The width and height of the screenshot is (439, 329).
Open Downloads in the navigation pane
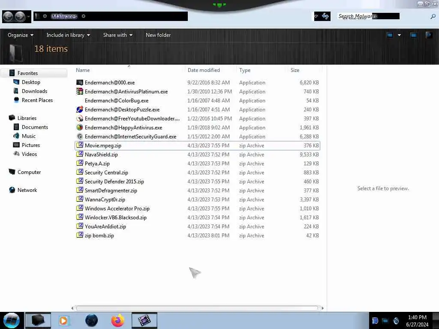(34, 91)
